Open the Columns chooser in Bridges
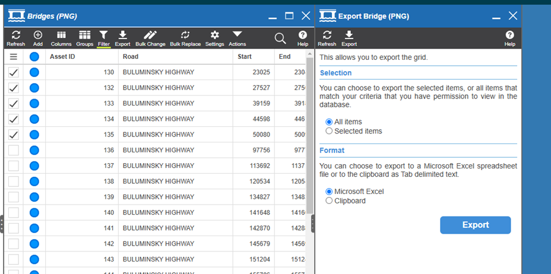551x274 pixels. click(61, 38)
